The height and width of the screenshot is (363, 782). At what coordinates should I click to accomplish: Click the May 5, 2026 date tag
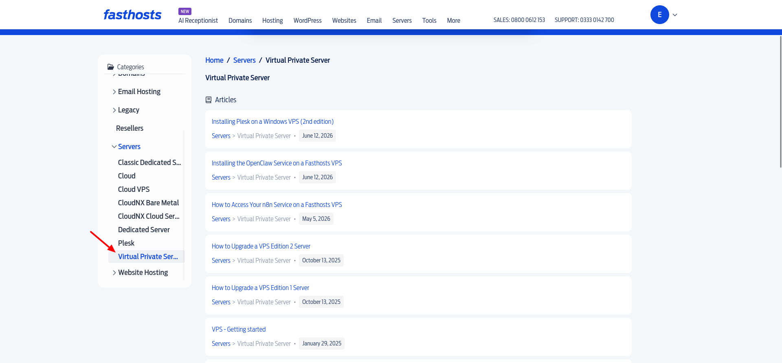pyautogui.click(x=316, y=219)
